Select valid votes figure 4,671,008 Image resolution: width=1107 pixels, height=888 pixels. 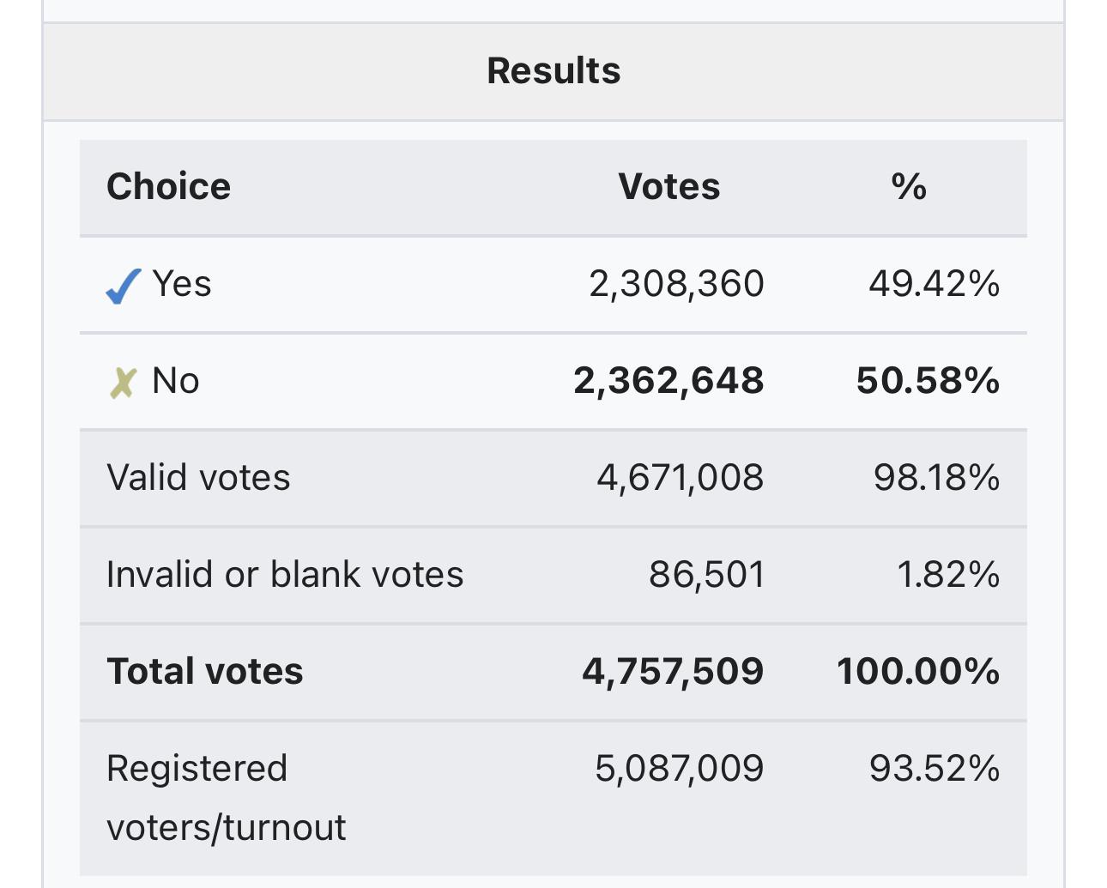point(680,478)
